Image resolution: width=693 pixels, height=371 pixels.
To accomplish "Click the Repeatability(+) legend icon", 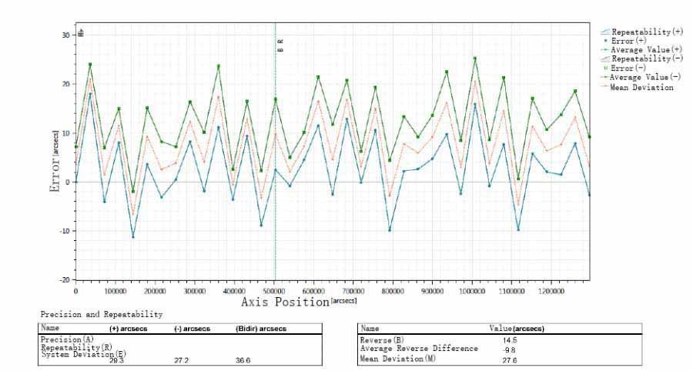I will pyautogui.click(x=605, y=32).
